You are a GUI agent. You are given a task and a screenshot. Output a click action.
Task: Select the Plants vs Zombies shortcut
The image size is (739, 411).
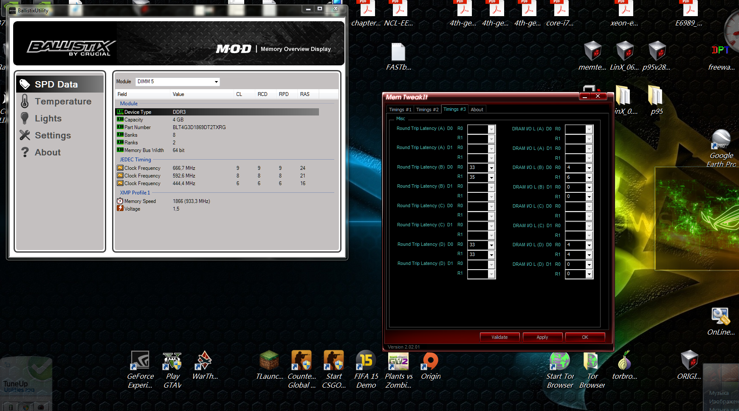point(398,370)
